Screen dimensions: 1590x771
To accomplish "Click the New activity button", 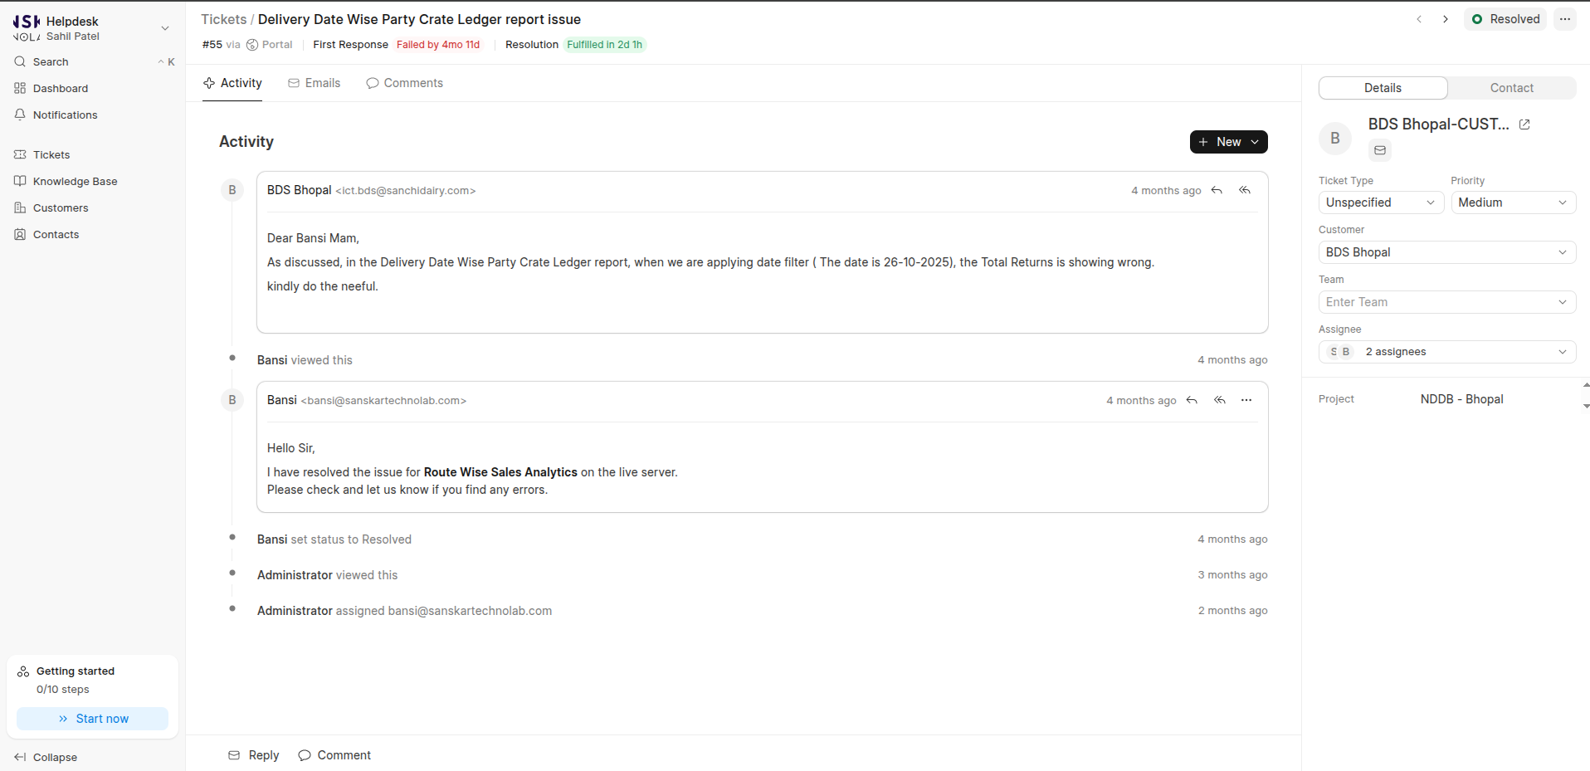I will click(x=1228, y=142).
